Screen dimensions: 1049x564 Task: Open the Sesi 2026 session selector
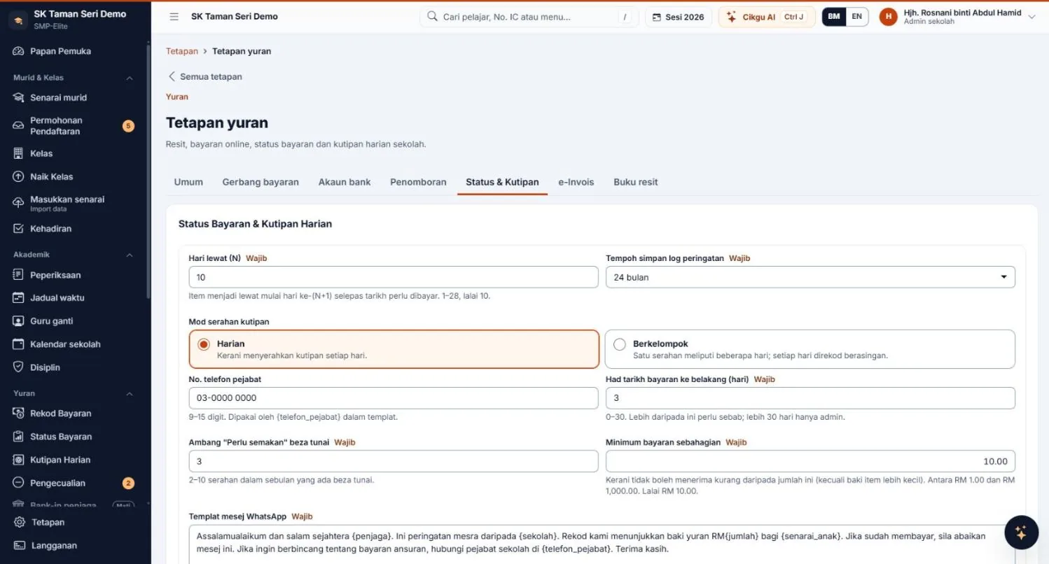(679, 17)
